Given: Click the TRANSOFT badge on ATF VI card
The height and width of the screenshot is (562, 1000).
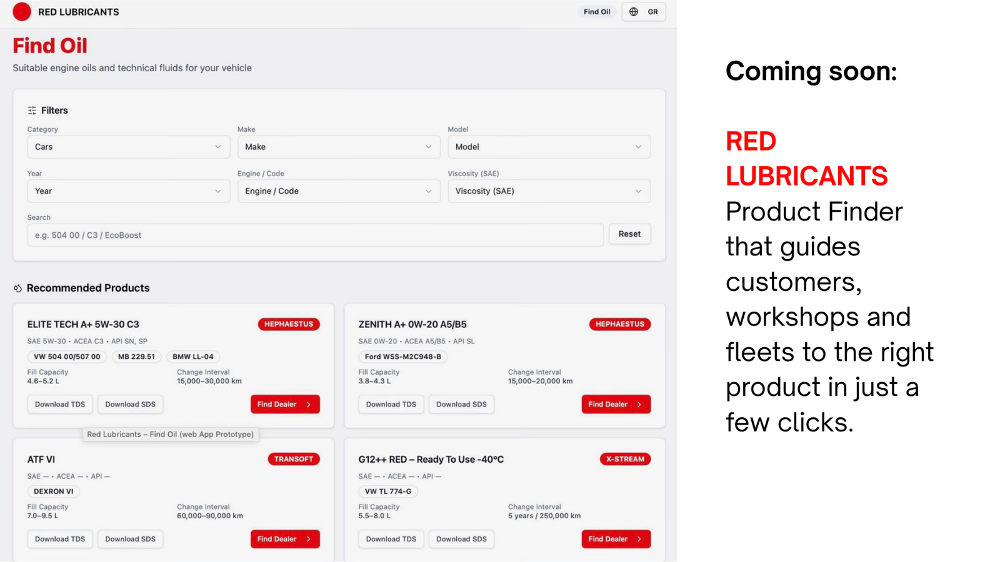Looking at the screenshot, I should pos(294,459).
